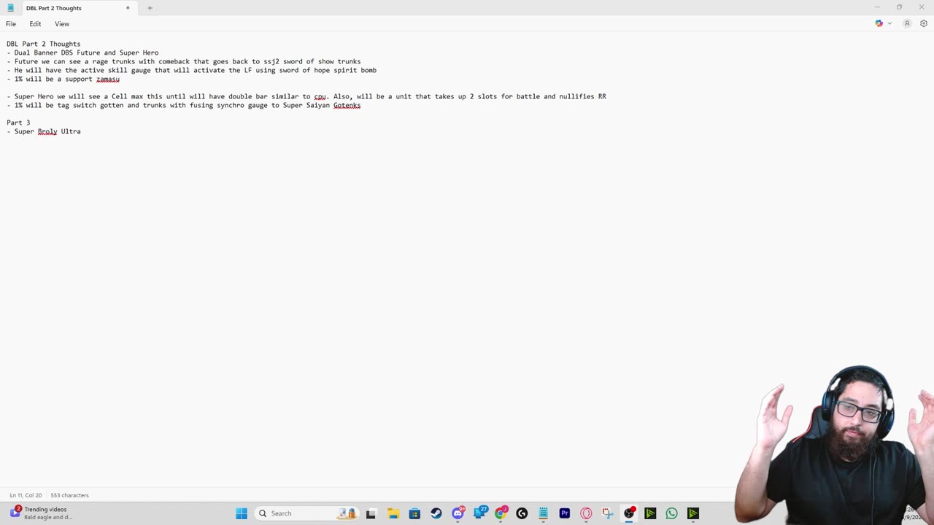Launch Steam from the taskbar

tap(436, 513)
